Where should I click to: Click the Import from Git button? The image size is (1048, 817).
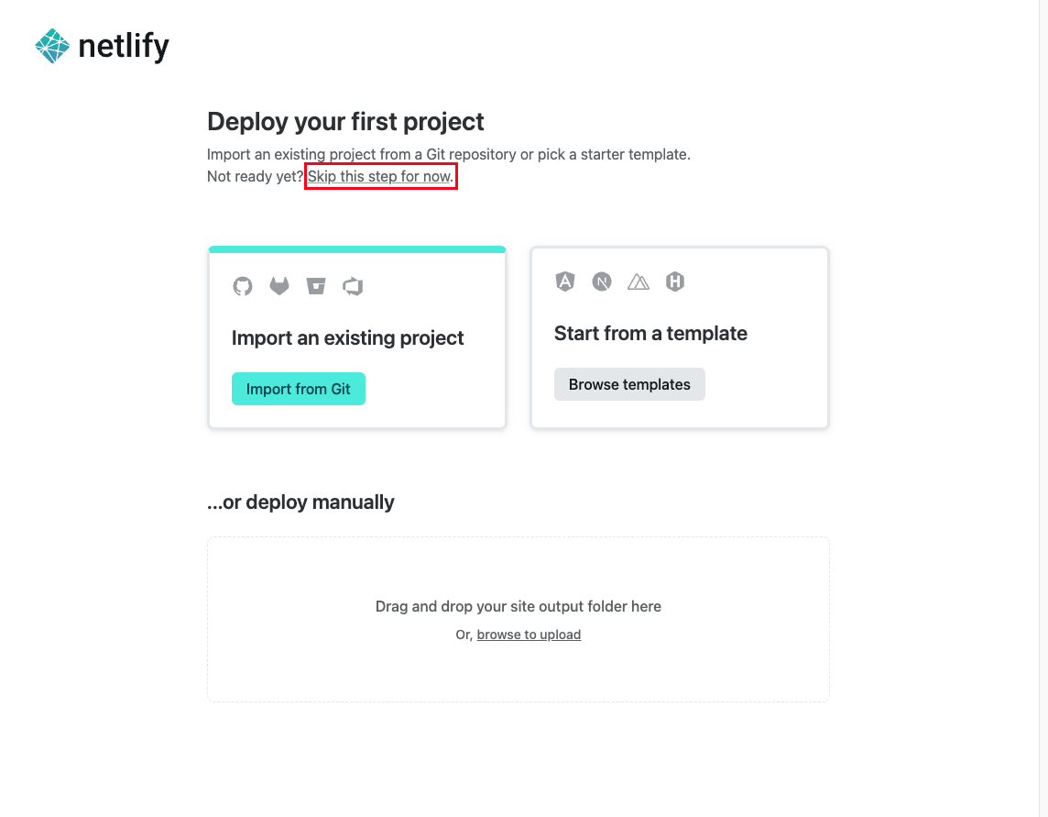tap(298, 389)
